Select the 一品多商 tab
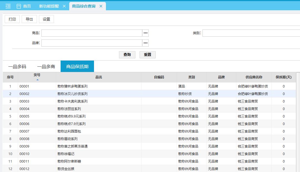 [x=46, y=66]
